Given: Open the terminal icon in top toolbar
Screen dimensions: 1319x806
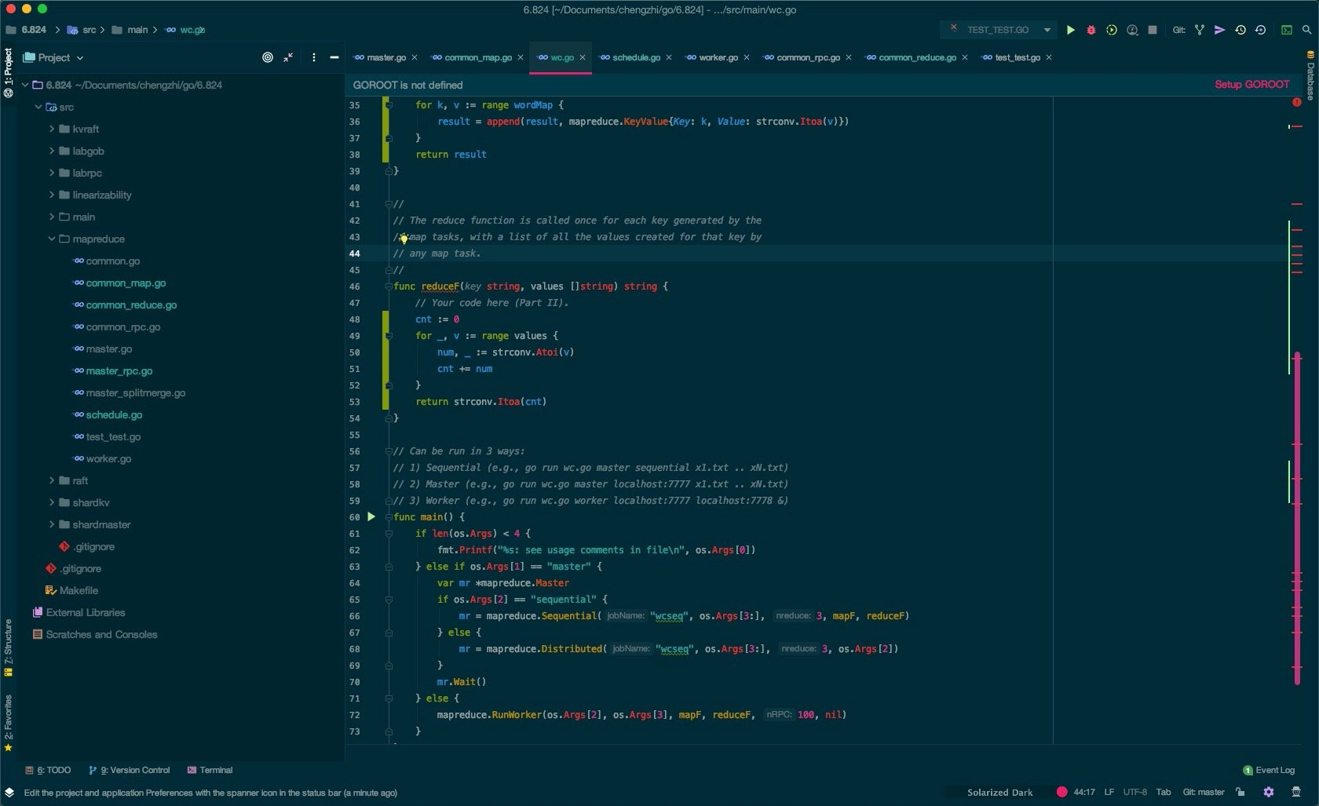Looking at the screenshot, I should [x=1287, y=30].
